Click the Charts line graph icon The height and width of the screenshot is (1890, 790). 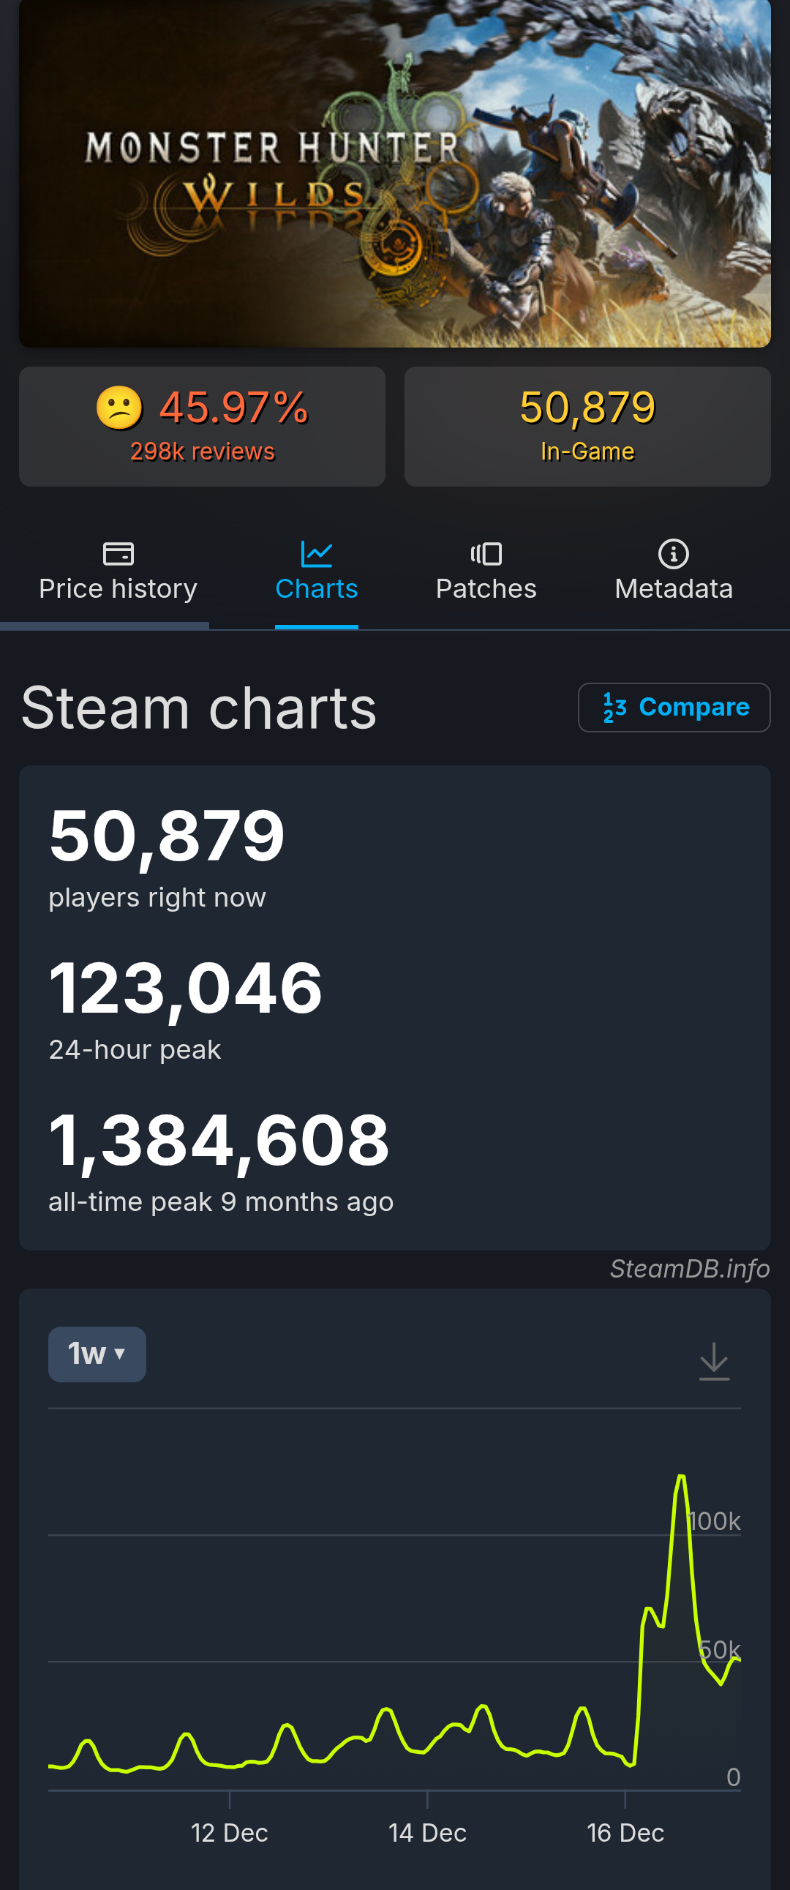coord(317,553)
